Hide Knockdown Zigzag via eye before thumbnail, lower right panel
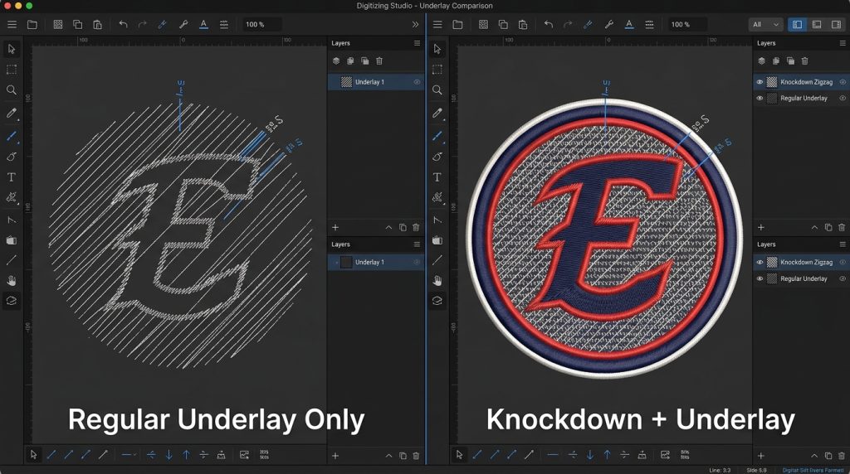 point(760,263)
